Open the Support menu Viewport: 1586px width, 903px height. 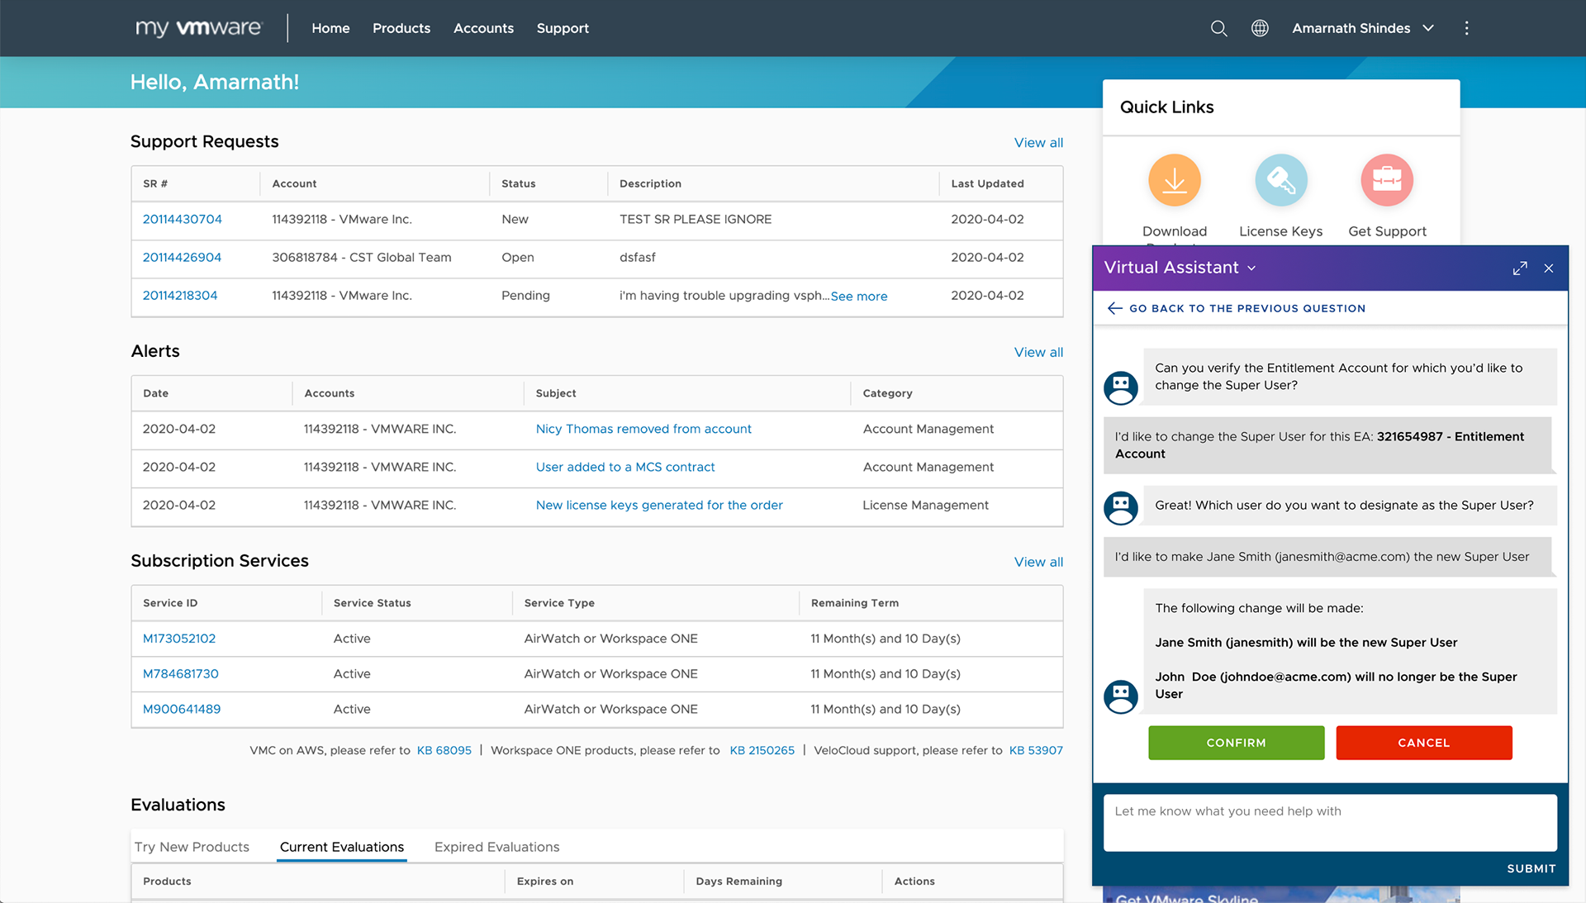point(563,28)
